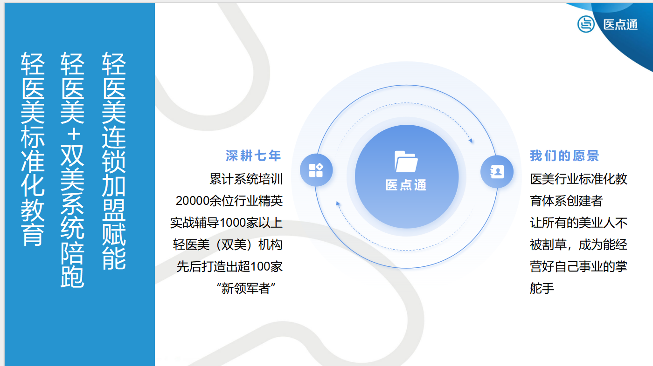The image size is (653, 366).
Task: Click the line 累计系统培训
Action: click(x=246, y=179)
